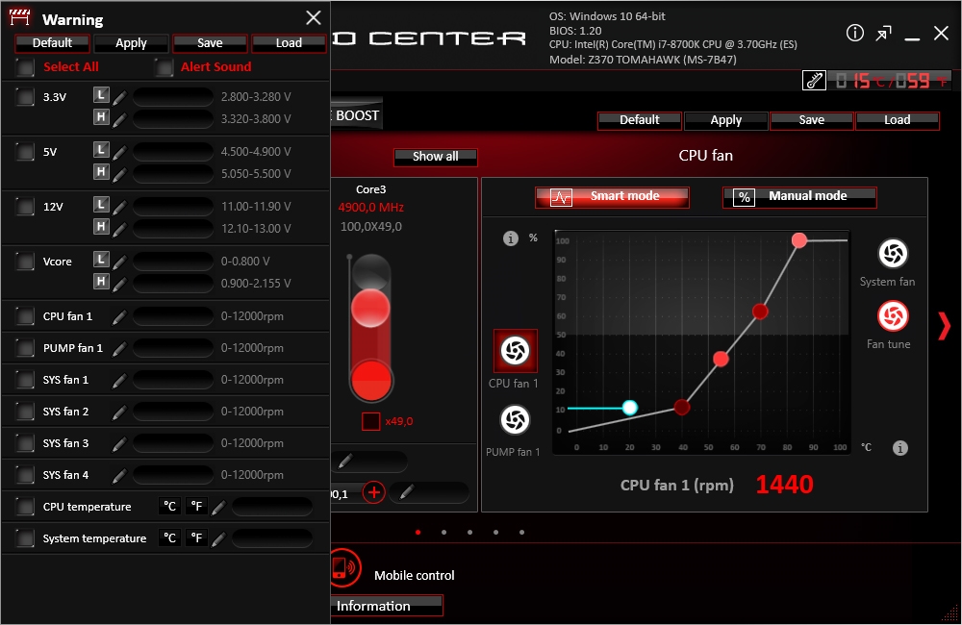Click the cyan current temperature marker
The width and height of the screenshot is (962, 625).
[x=629, y=408]
